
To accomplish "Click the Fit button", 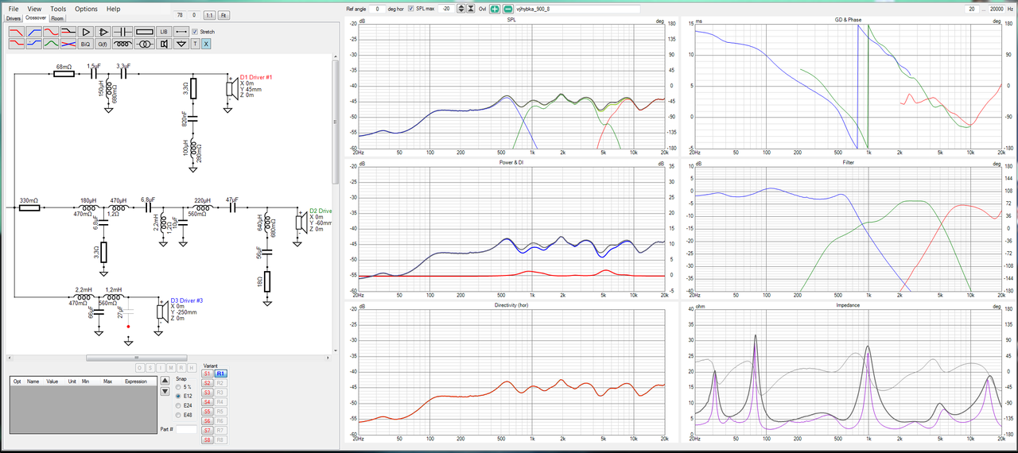I will click(223, 15).
